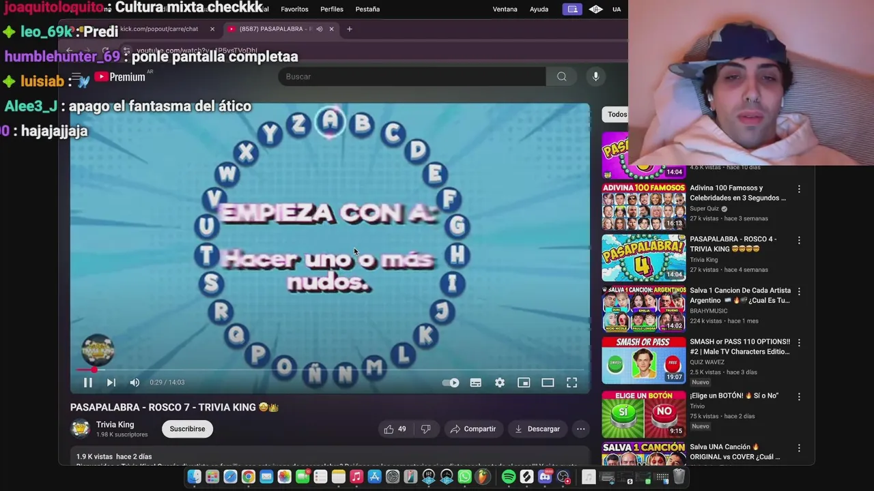Viewport: 874px width, 491px height.
Task: Open Discord from the Dock
Action: click(x=545, y=477)
